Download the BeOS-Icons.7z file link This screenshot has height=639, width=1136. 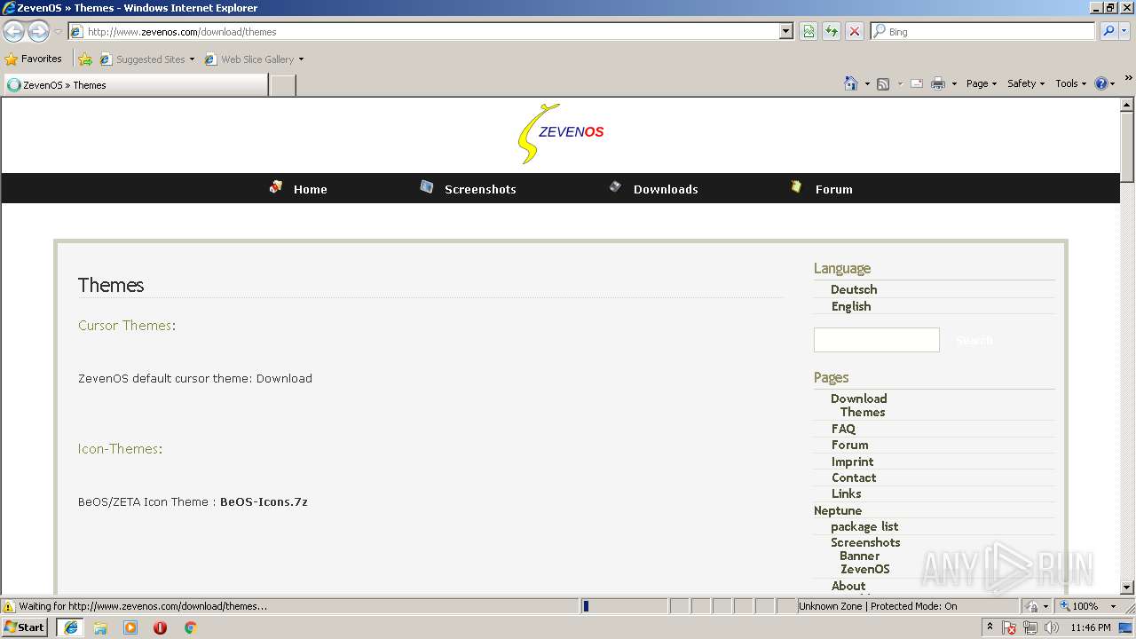click(x=264, y=501)
